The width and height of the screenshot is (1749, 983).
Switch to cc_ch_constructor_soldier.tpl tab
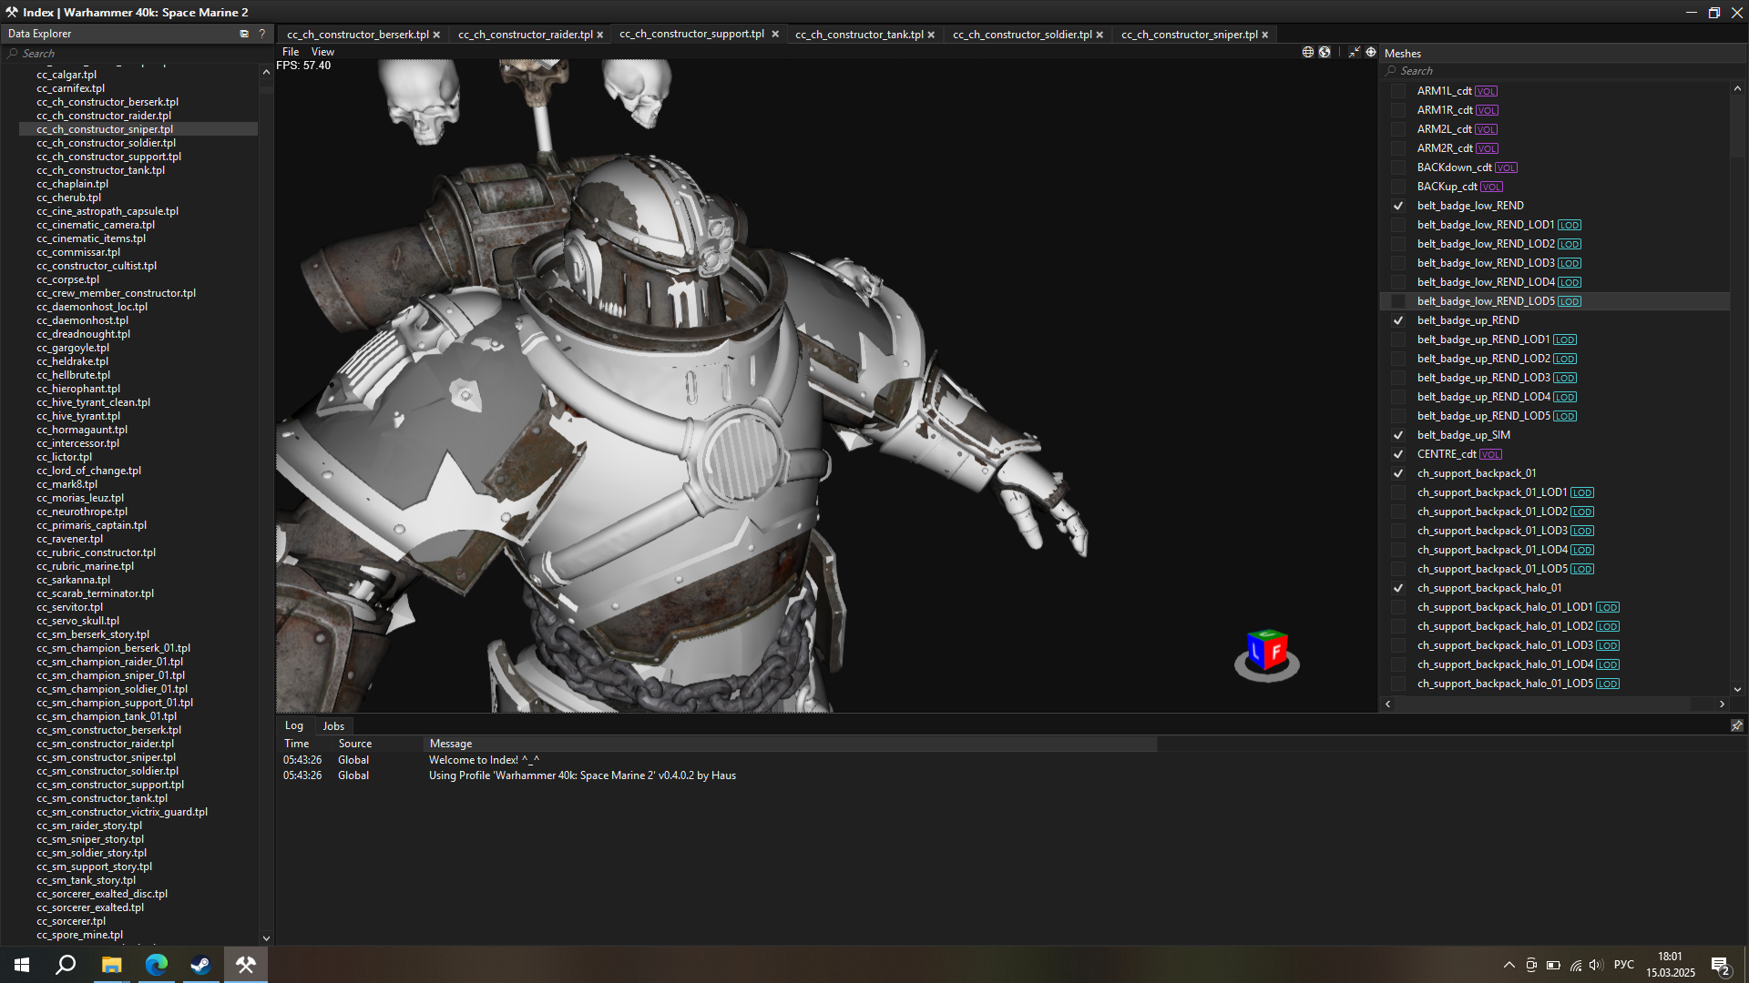pos(1022,35)
